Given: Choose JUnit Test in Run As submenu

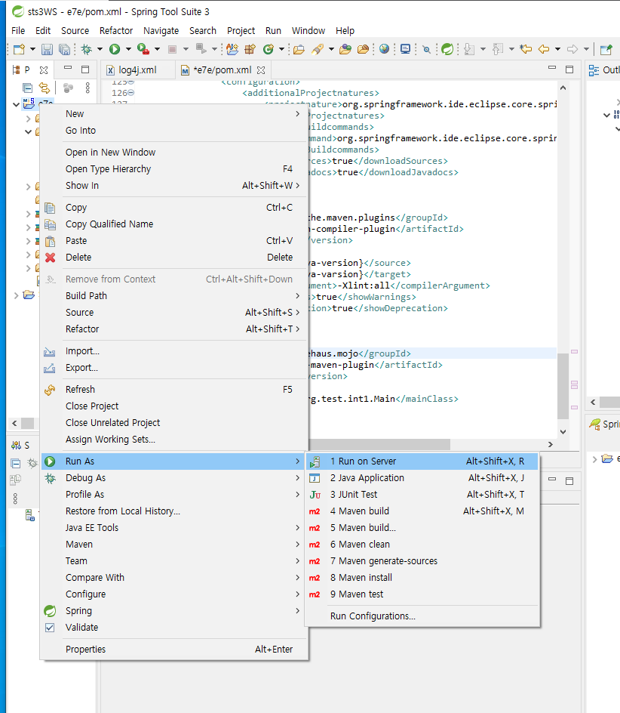Looking at the screenshot, I should pyautogui.click(x=422, y=495).
